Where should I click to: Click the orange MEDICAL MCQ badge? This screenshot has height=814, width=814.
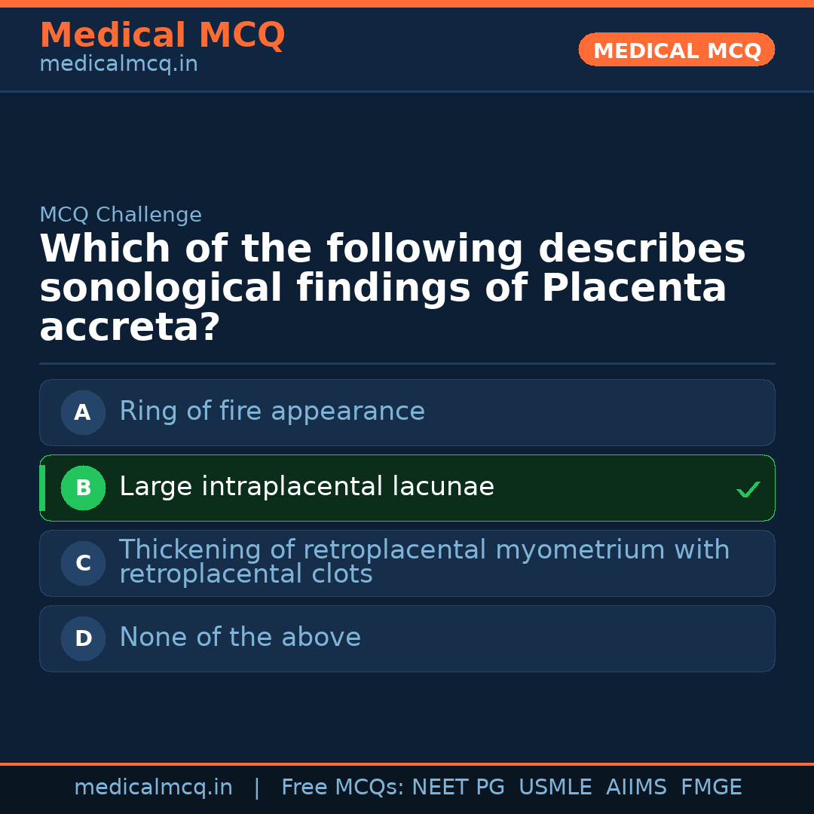tap(676, 50)
